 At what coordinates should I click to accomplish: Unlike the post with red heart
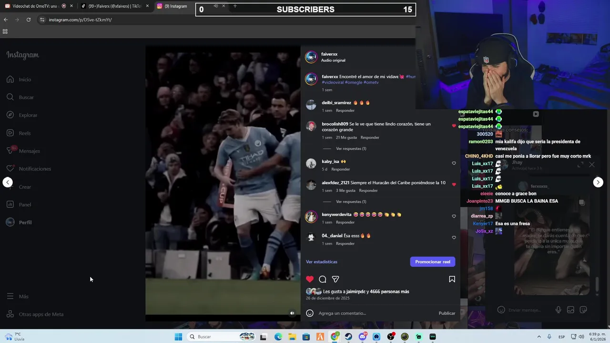310,279
